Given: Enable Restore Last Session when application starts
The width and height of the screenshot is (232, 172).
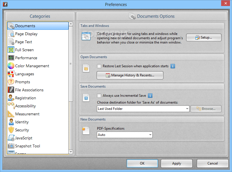Looking at the screenshot, I should click(x=99, y=66).
